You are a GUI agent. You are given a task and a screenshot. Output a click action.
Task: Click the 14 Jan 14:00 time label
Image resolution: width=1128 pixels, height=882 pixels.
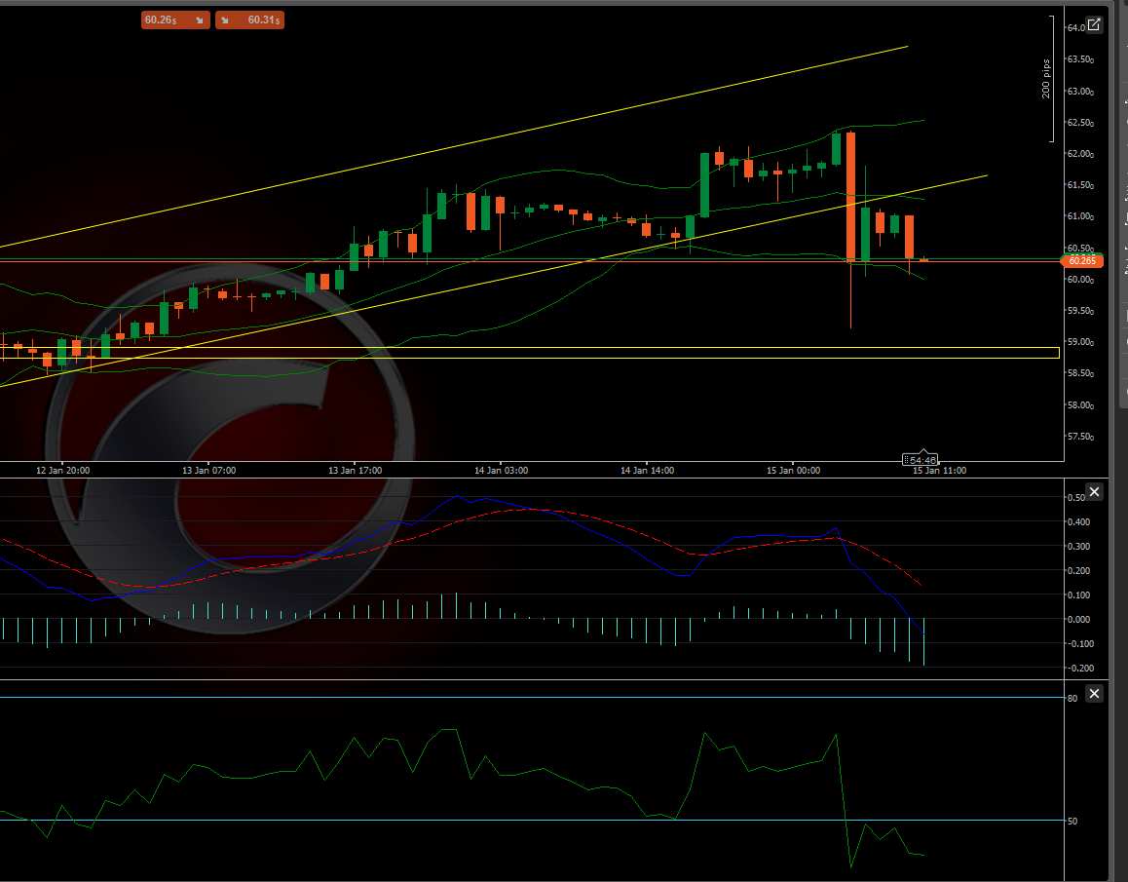(x=647, y=470)
